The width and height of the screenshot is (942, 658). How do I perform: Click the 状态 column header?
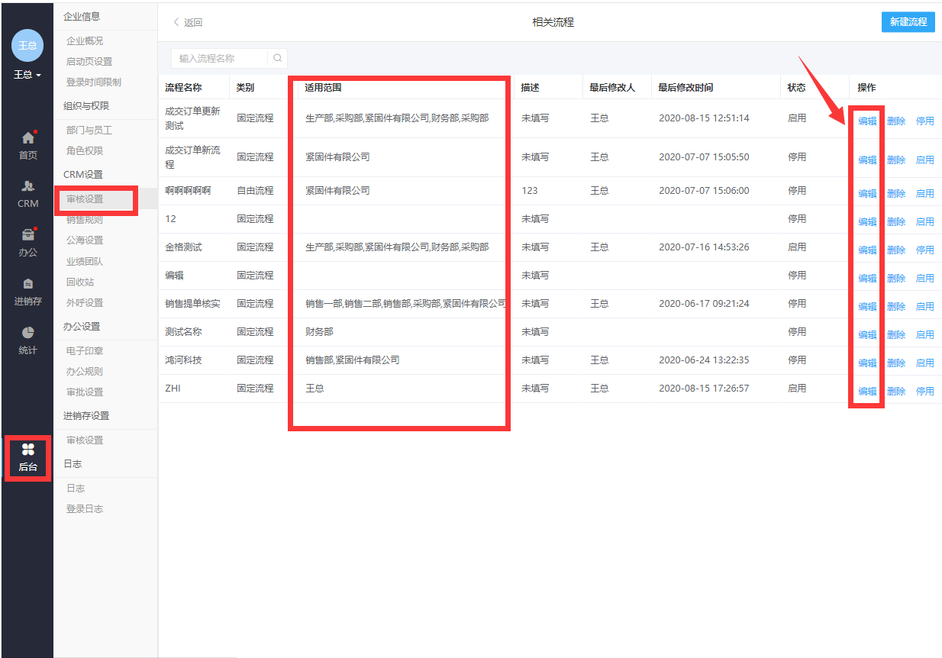click(x=797, y=88)
